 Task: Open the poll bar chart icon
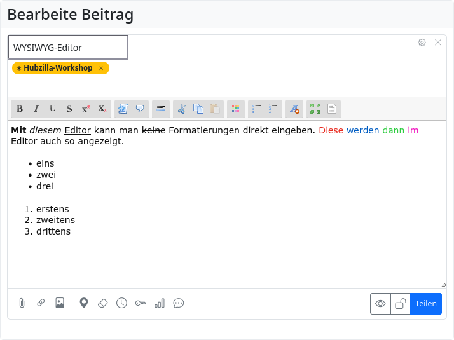(160, 303)
